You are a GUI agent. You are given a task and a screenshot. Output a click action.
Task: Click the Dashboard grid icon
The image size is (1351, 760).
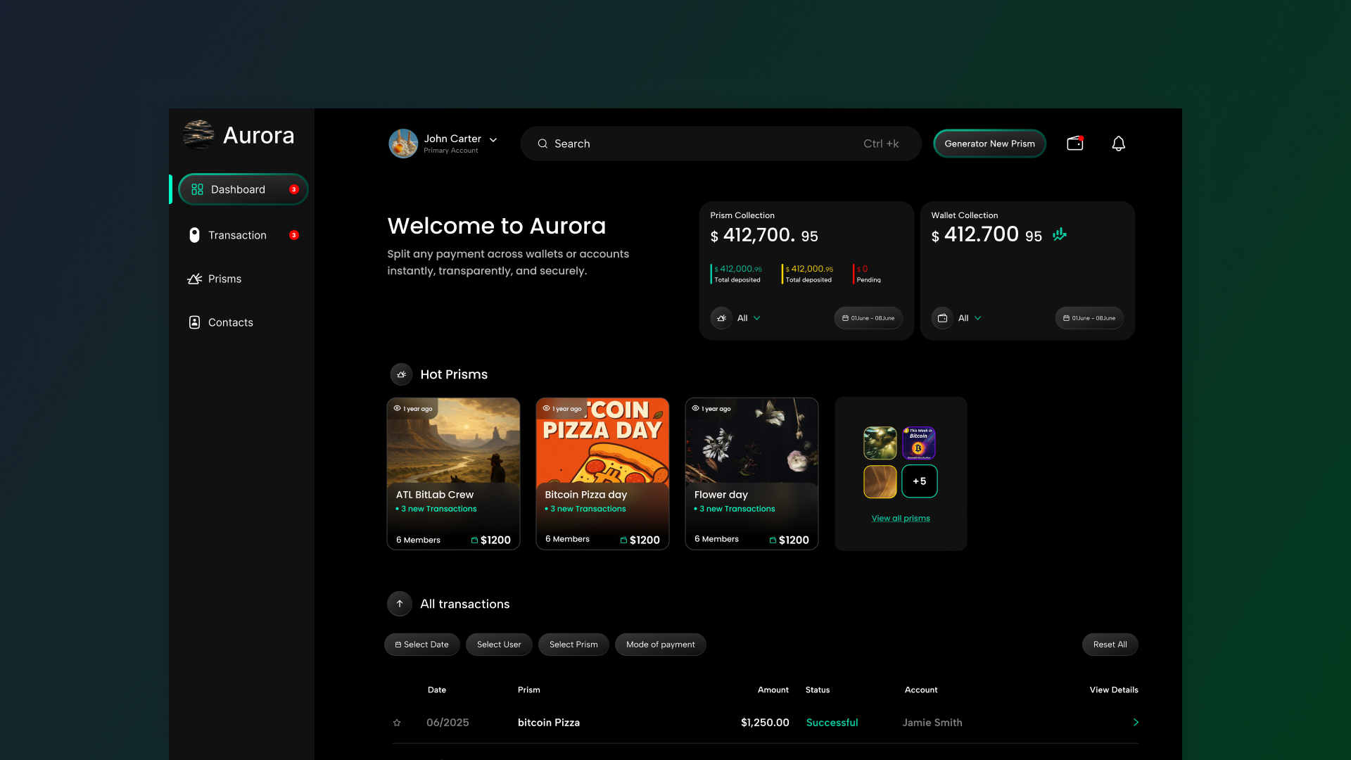coord(197,189)
